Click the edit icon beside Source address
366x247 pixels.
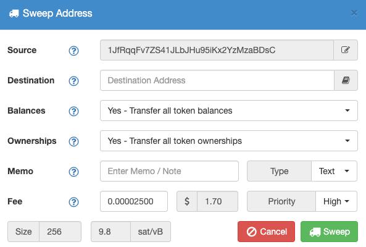[x=346, y=50]
